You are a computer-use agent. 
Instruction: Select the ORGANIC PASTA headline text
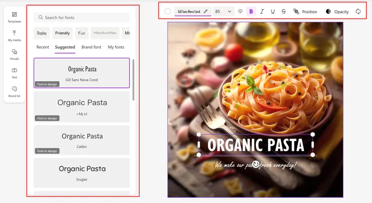coord(256,145)
